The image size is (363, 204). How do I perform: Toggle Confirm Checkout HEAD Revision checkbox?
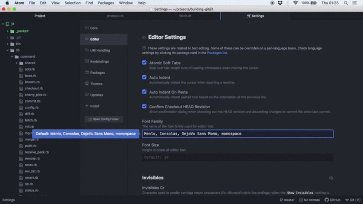click(x=144, y=106)
